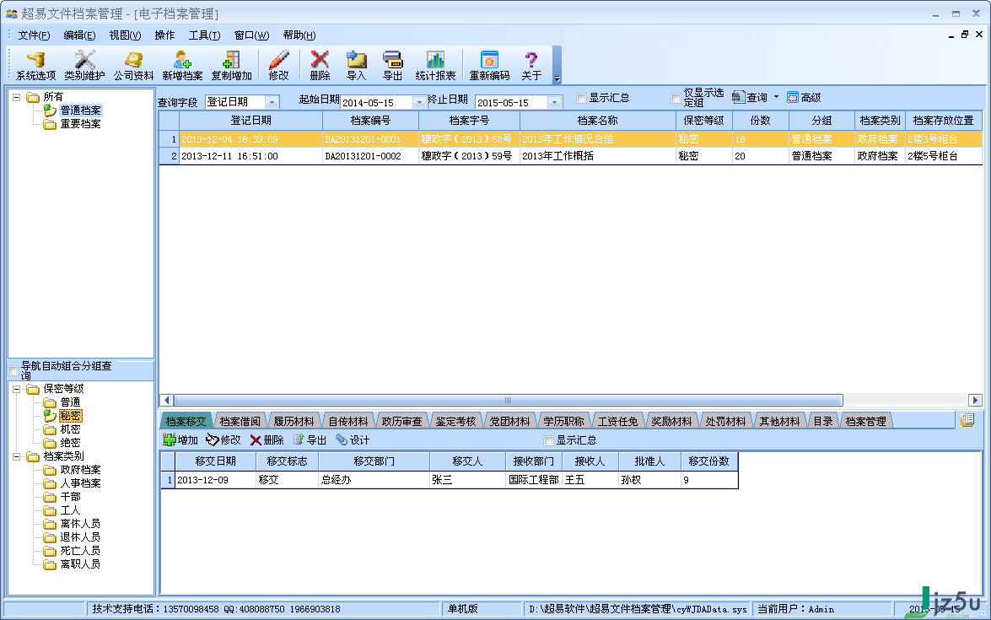Click the 起始日期 date field
The width and height of the screenshot is (991, 620).
click(377, 102)
